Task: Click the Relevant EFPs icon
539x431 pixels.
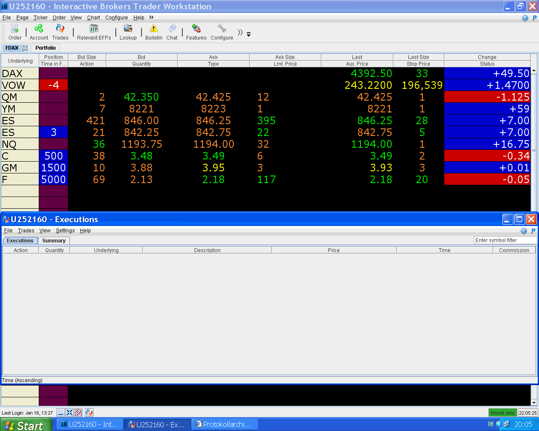Action: 94,32
